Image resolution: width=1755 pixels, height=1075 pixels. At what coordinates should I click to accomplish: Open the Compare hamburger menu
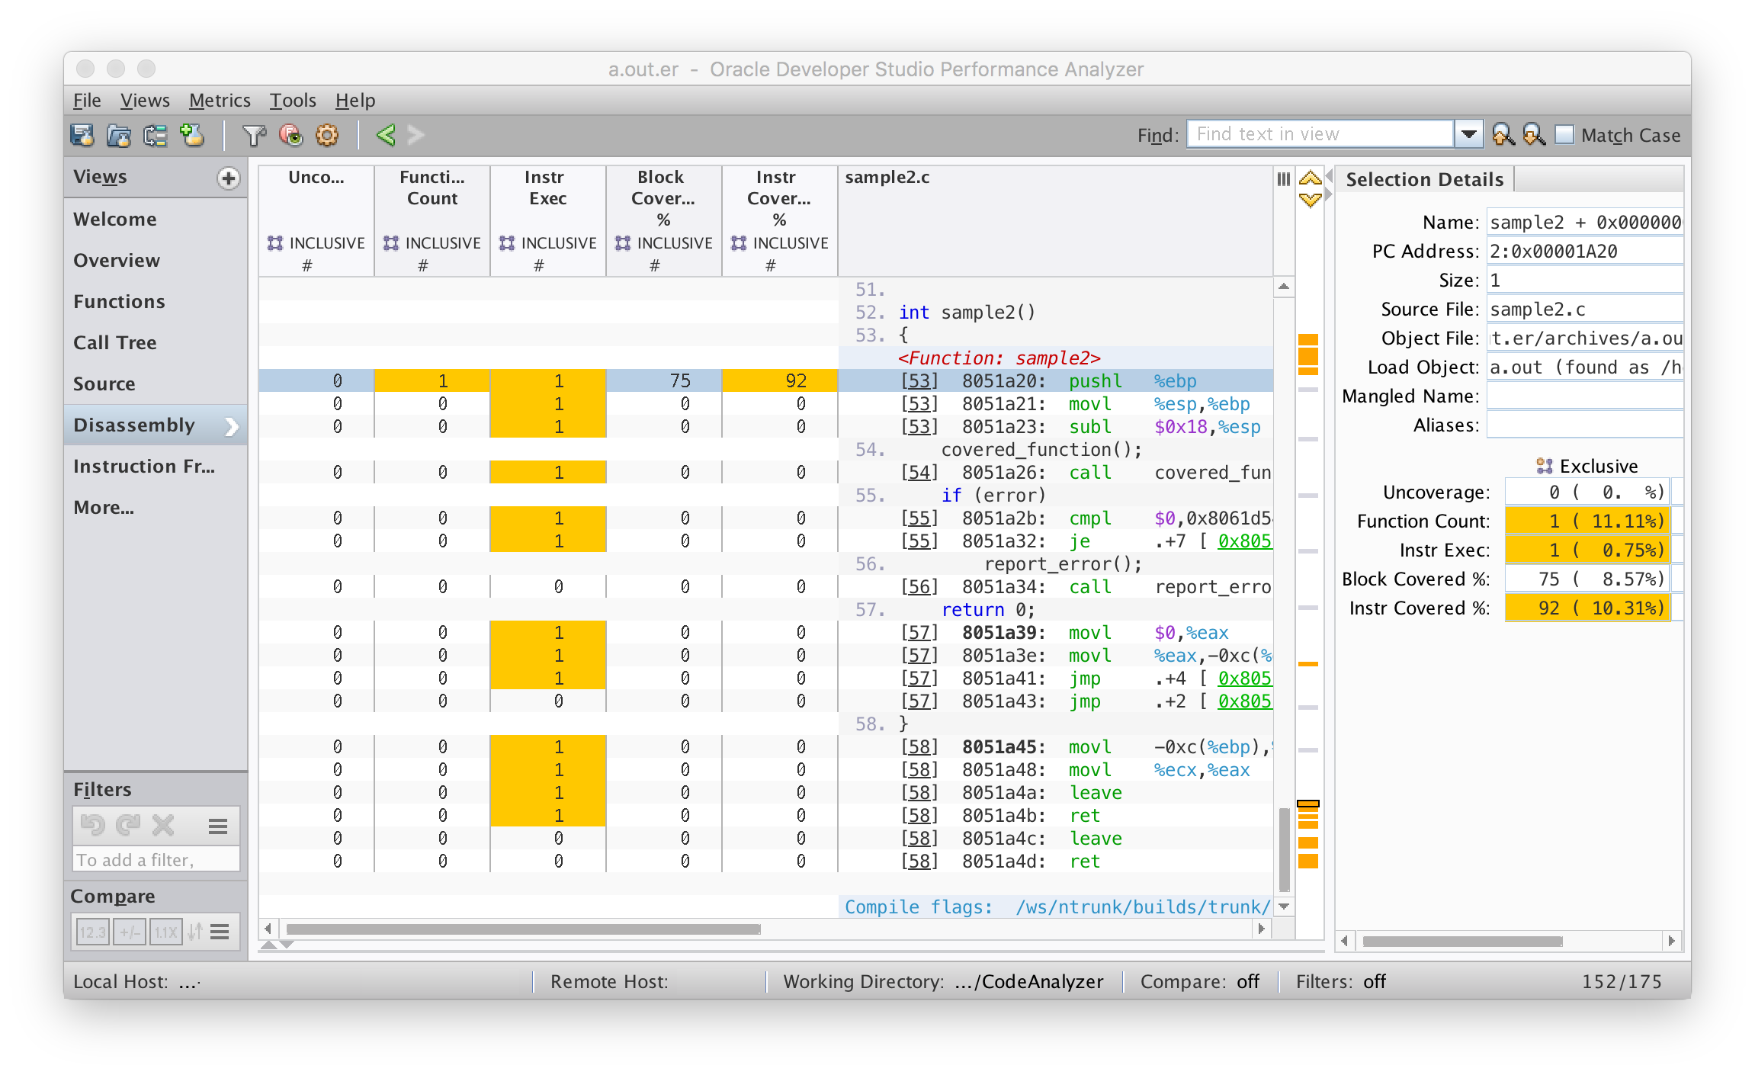click(x=220, y=932)
